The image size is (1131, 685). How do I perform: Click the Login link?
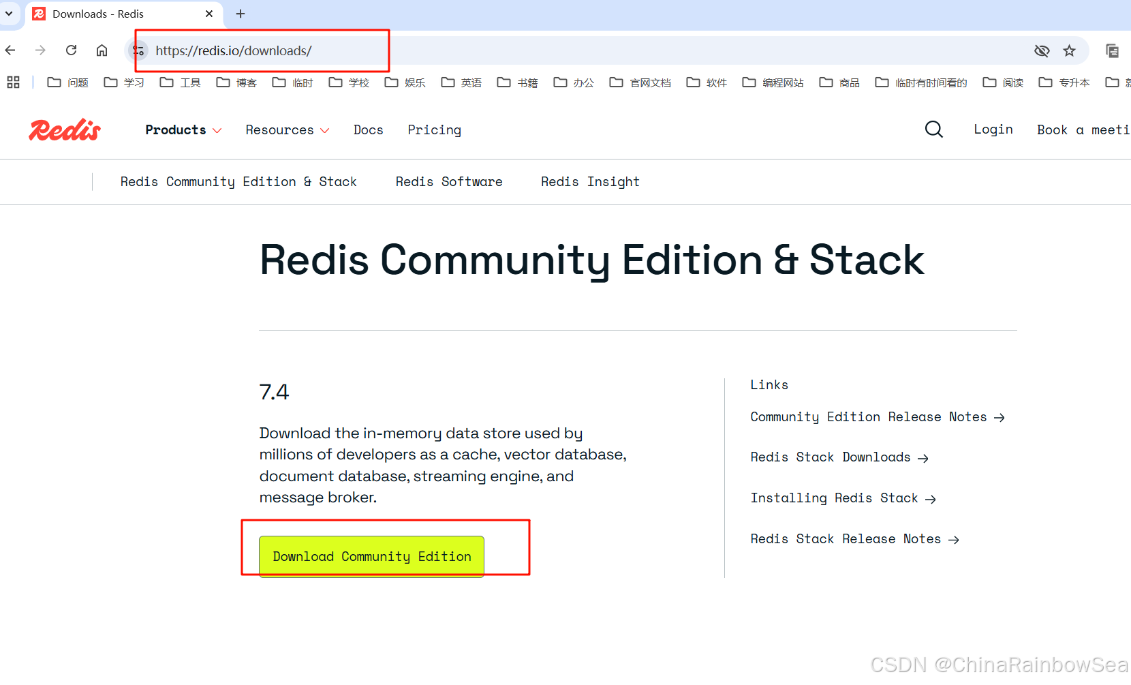click(993, 130)
